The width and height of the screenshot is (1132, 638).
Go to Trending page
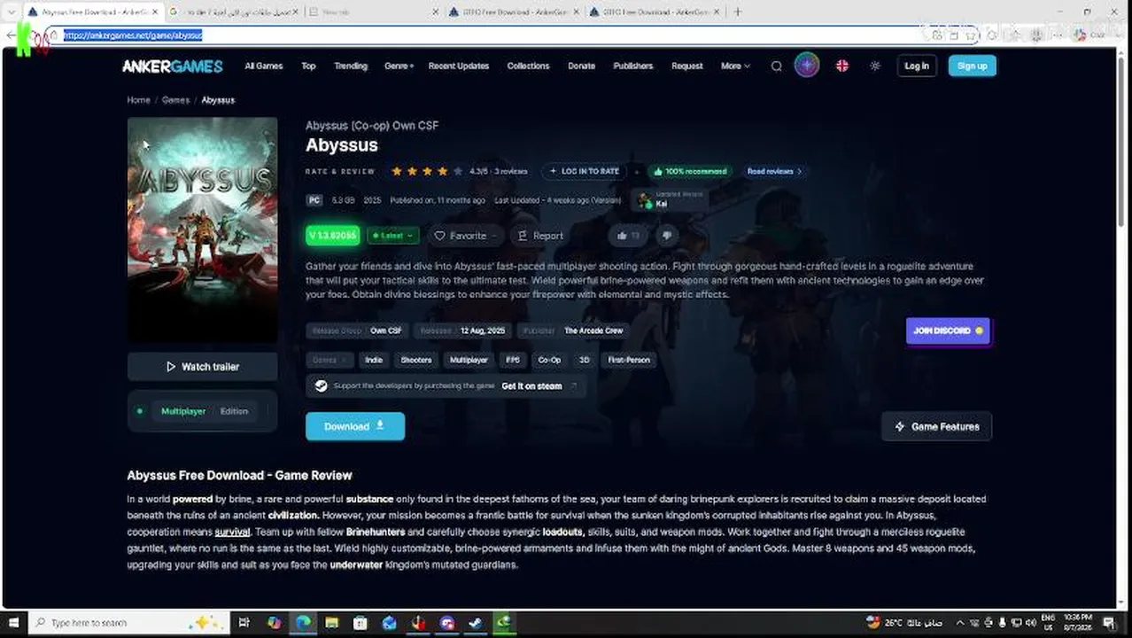coord(351,66)
